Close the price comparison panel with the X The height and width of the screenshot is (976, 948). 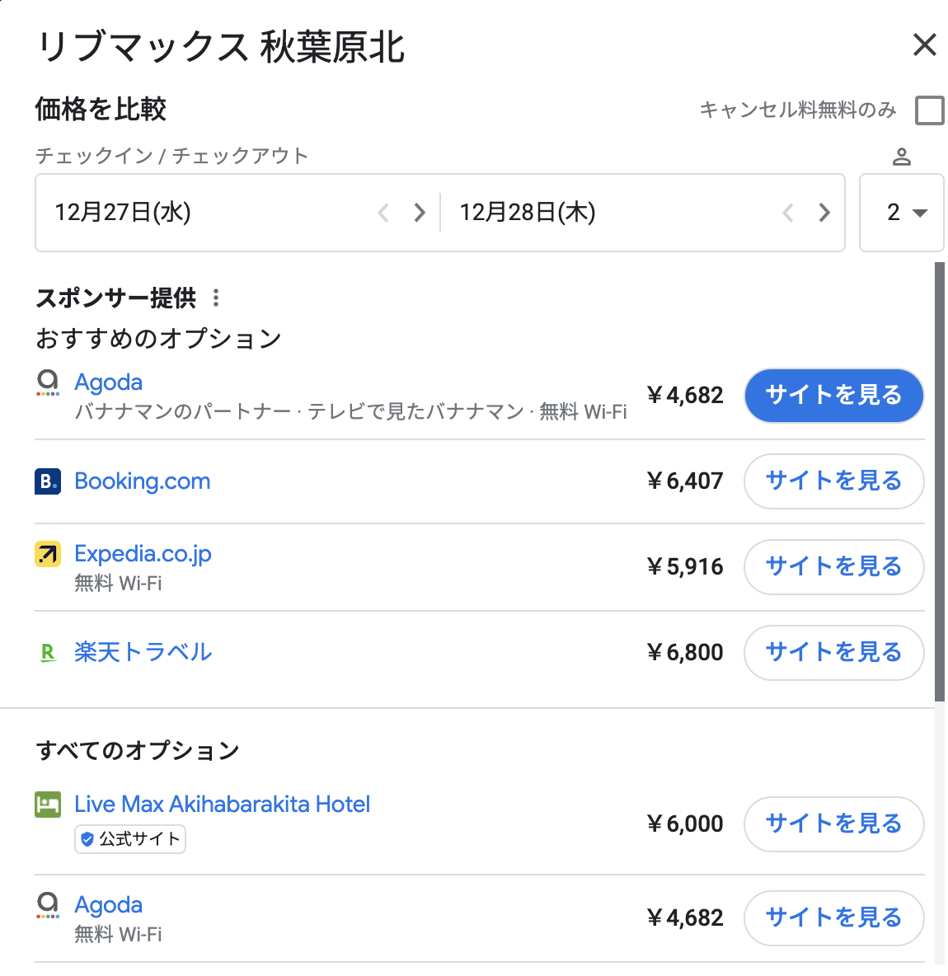924,45
